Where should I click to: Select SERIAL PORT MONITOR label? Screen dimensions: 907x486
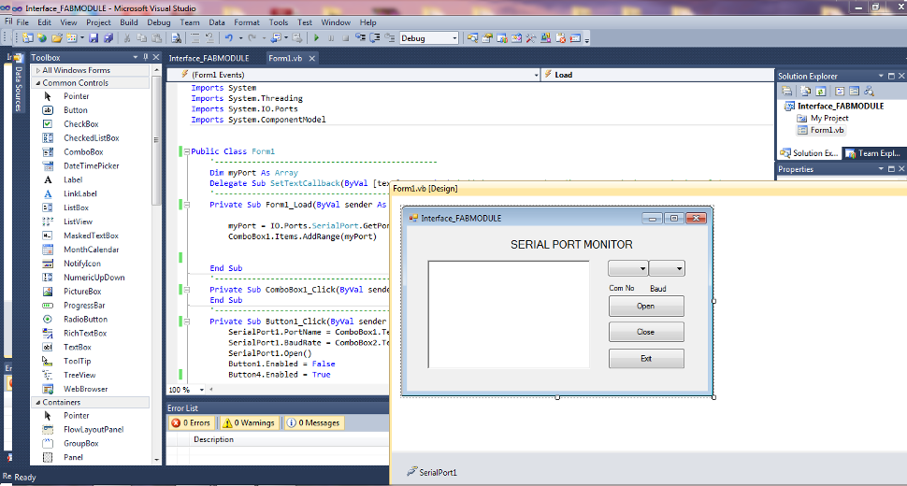pos(571,245)
